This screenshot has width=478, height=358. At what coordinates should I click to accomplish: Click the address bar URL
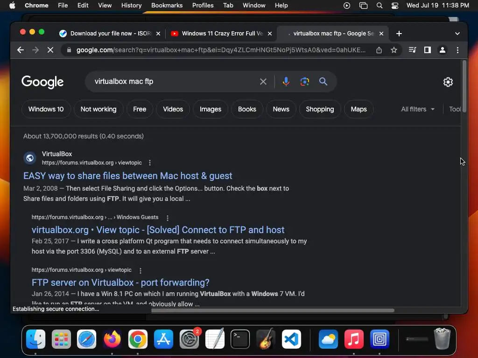(221, 50)
